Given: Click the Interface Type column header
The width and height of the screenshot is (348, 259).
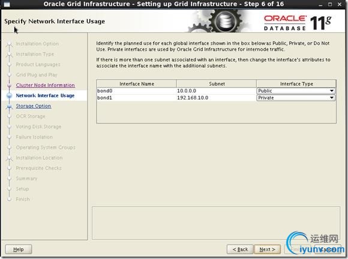Looking at the screenshot, I should [x=296, y=84].
